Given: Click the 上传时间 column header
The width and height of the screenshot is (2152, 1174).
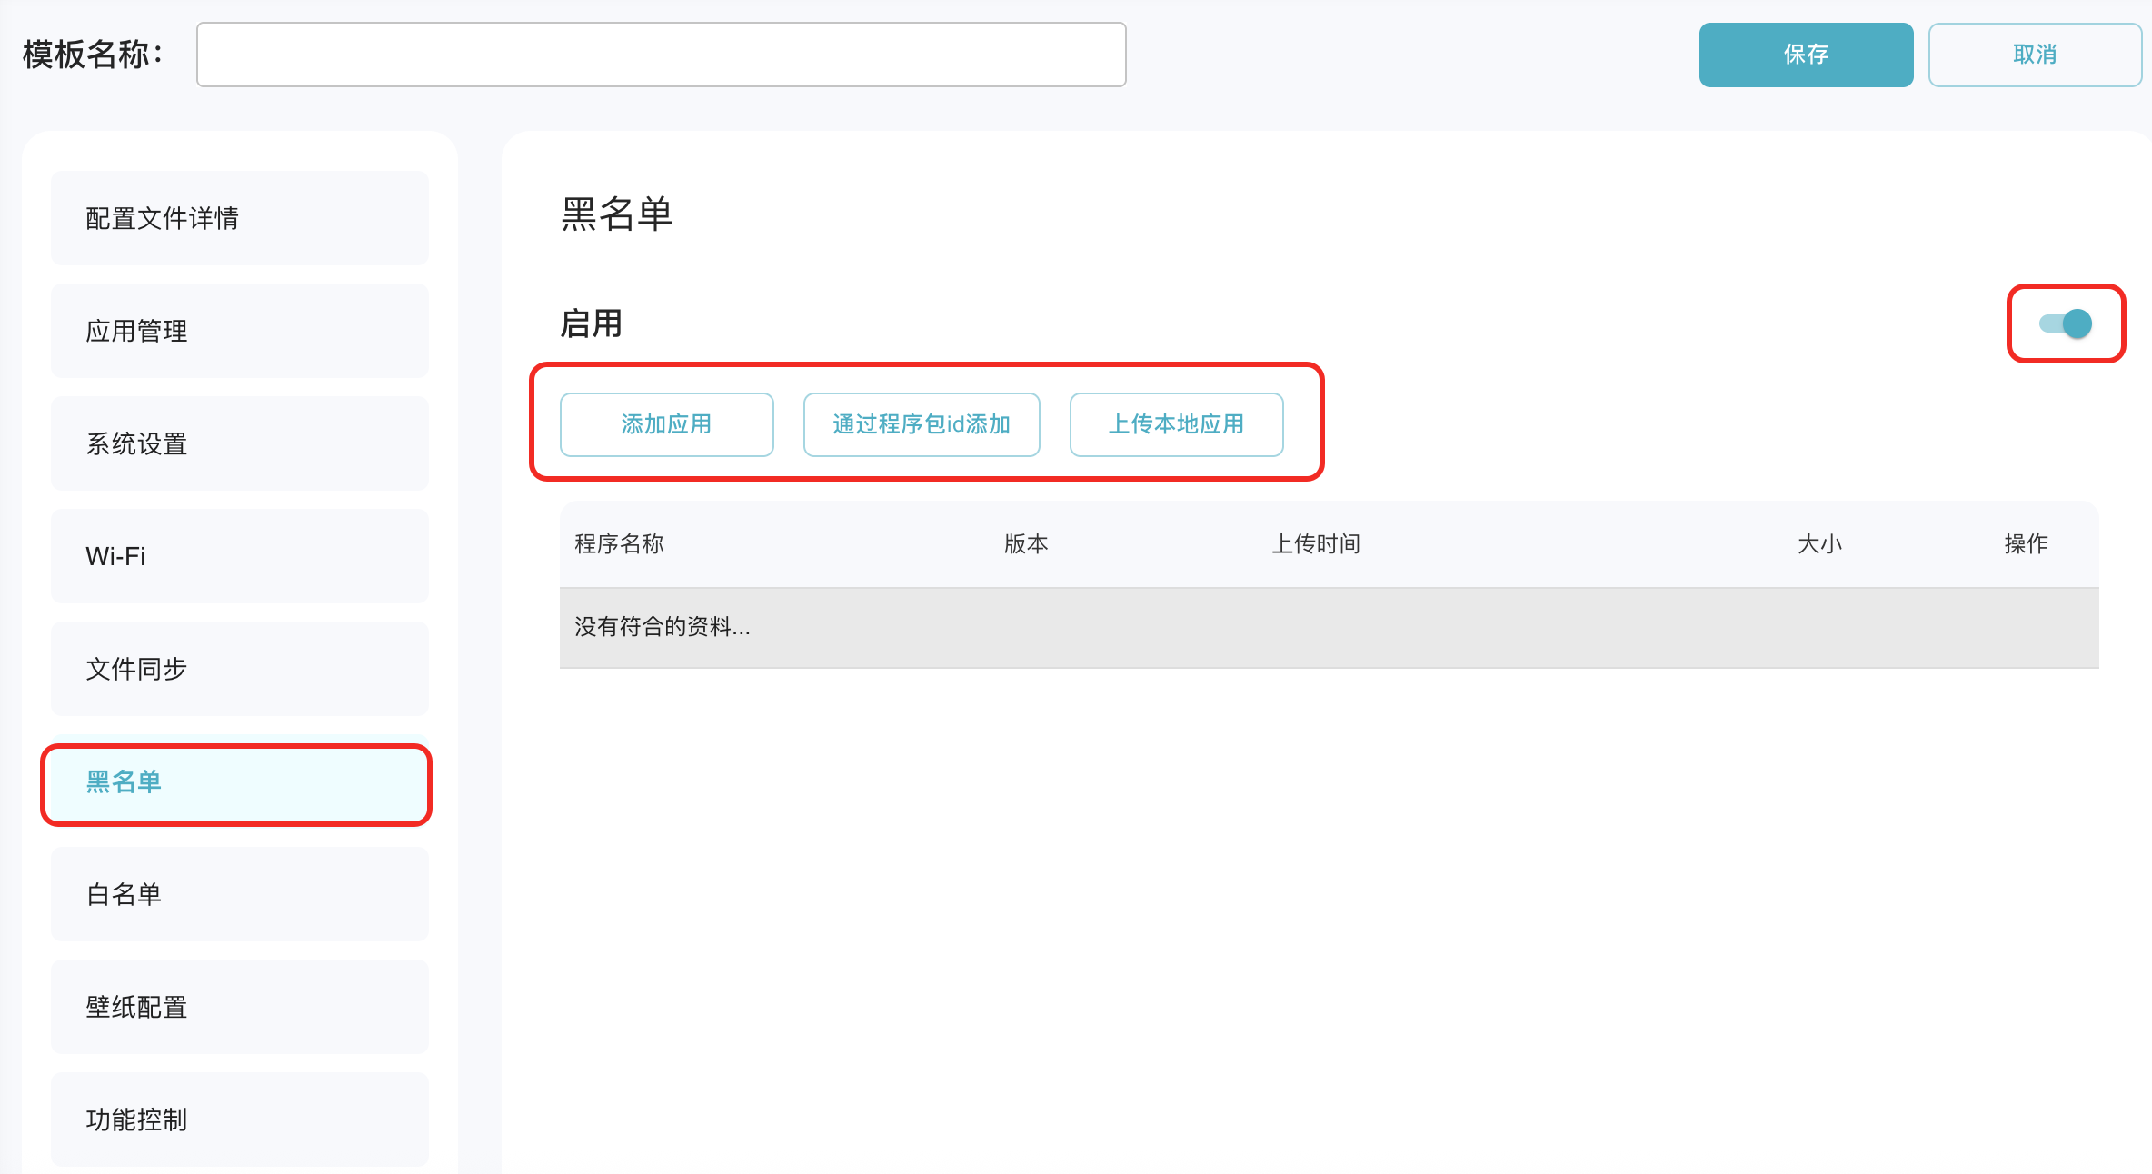Looking at the screenshot, I should pos(1315,543).
